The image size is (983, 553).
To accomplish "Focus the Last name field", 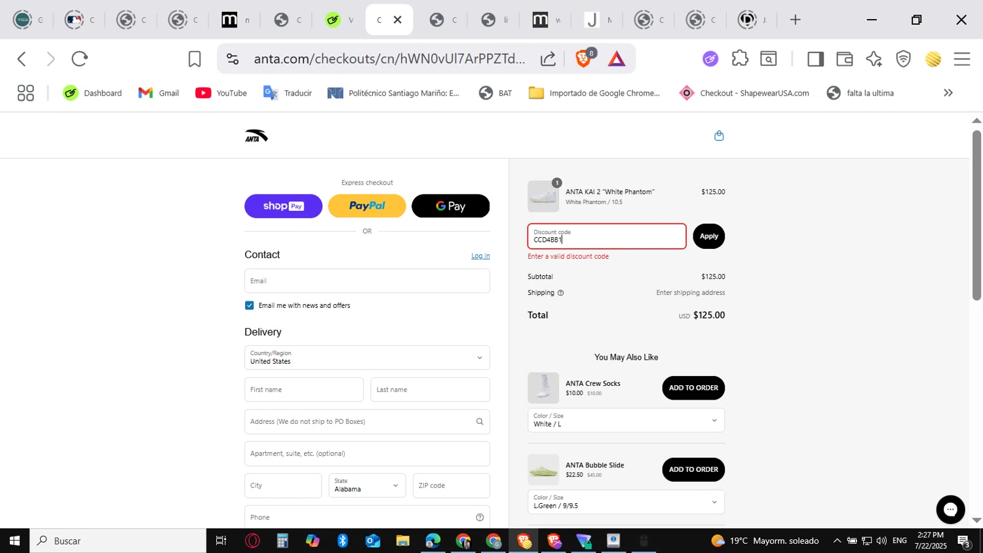I will click(430, 390).
